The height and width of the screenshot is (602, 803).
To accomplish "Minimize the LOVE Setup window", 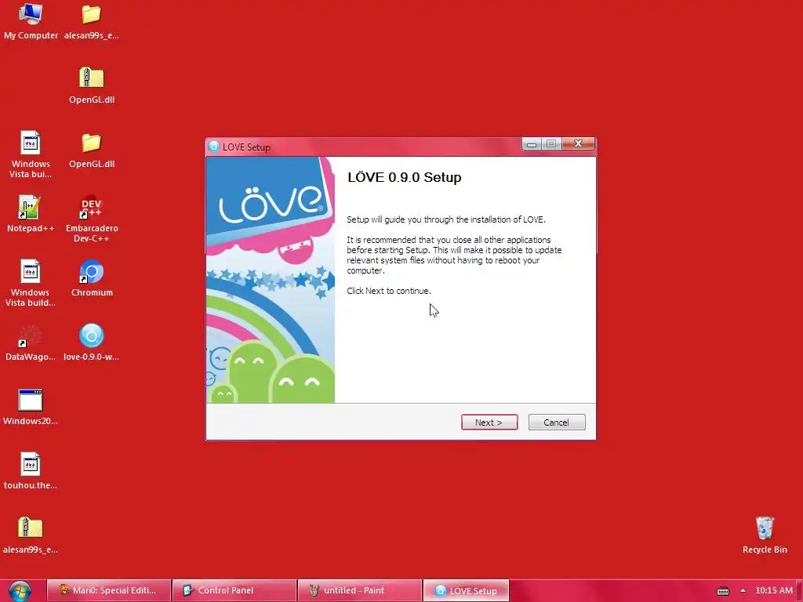I will click(x=532, y=144).
